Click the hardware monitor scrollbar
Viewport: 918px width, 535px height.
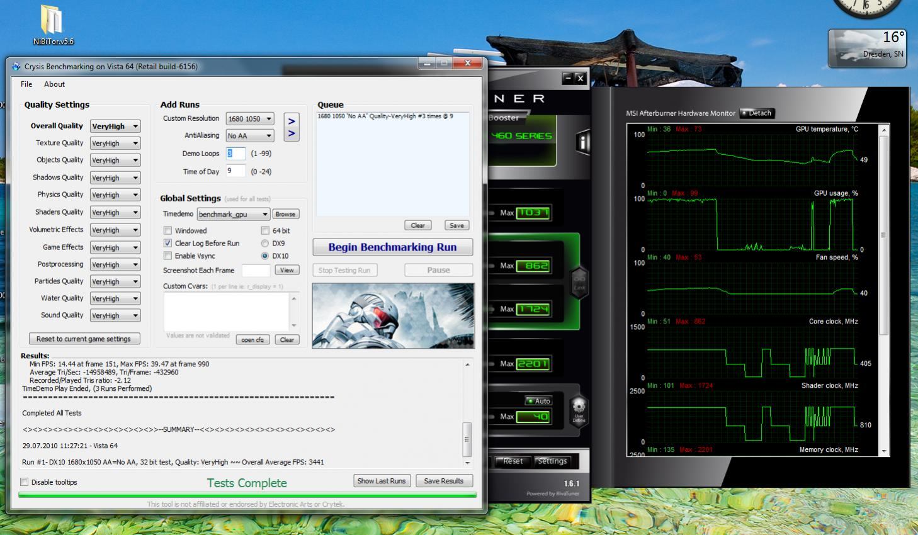(x=884, y=289)
